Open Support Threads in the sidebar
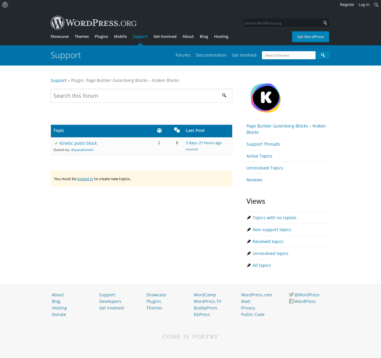381x358 pixels. coord(263,144)
